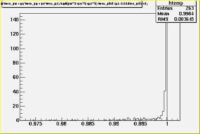Click the Mean 0.9984 stats row
This screenshot has height=134, width=200.
coord(176,14)
